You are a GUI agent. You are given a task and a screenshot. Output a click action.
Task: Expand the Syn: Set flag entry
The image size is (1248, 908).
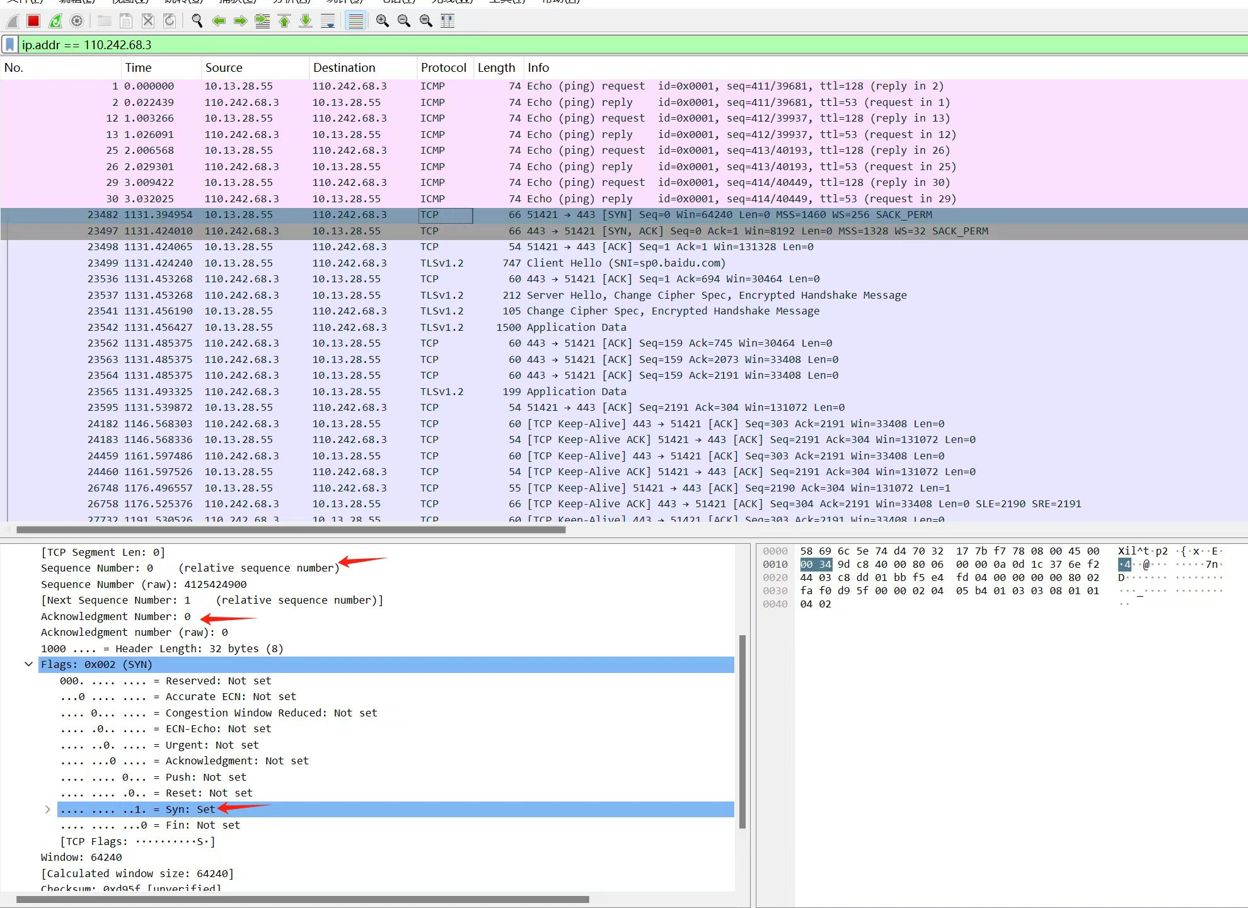point(48,809)
